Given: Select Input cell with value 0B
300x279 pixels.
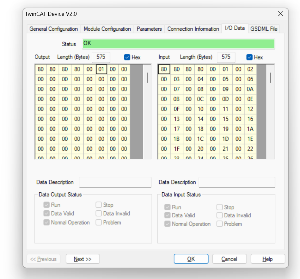Looking at the screenshot, I should (x=176, y=99).
